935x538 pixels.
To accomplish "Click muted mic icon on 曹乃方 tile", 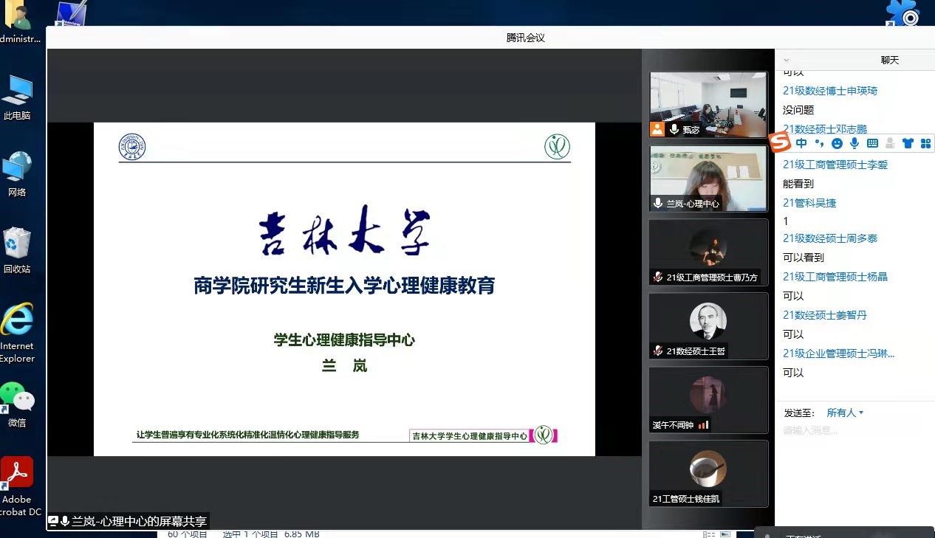I will click(x=657, y=277).
